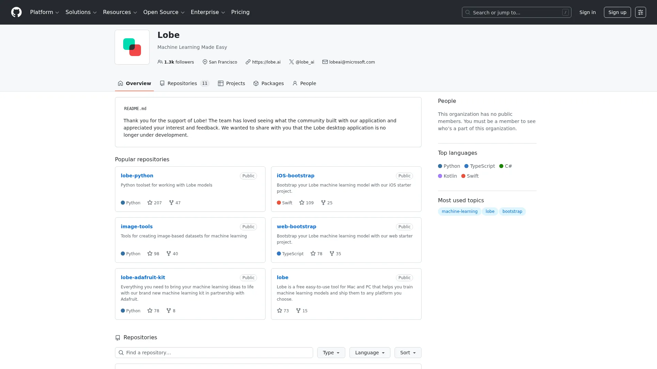Visit the https://lobe.ai website link
The image size is (657, 369).
tap(266, 62)
